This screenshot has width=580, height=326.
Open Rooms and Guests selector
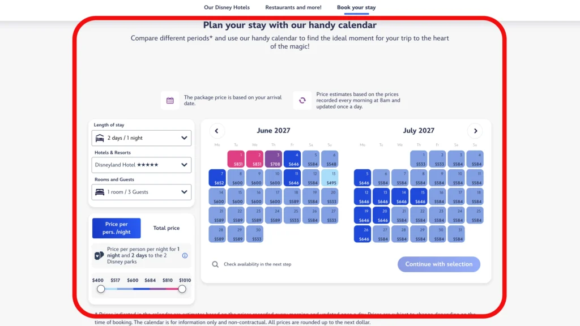point(141,192)
